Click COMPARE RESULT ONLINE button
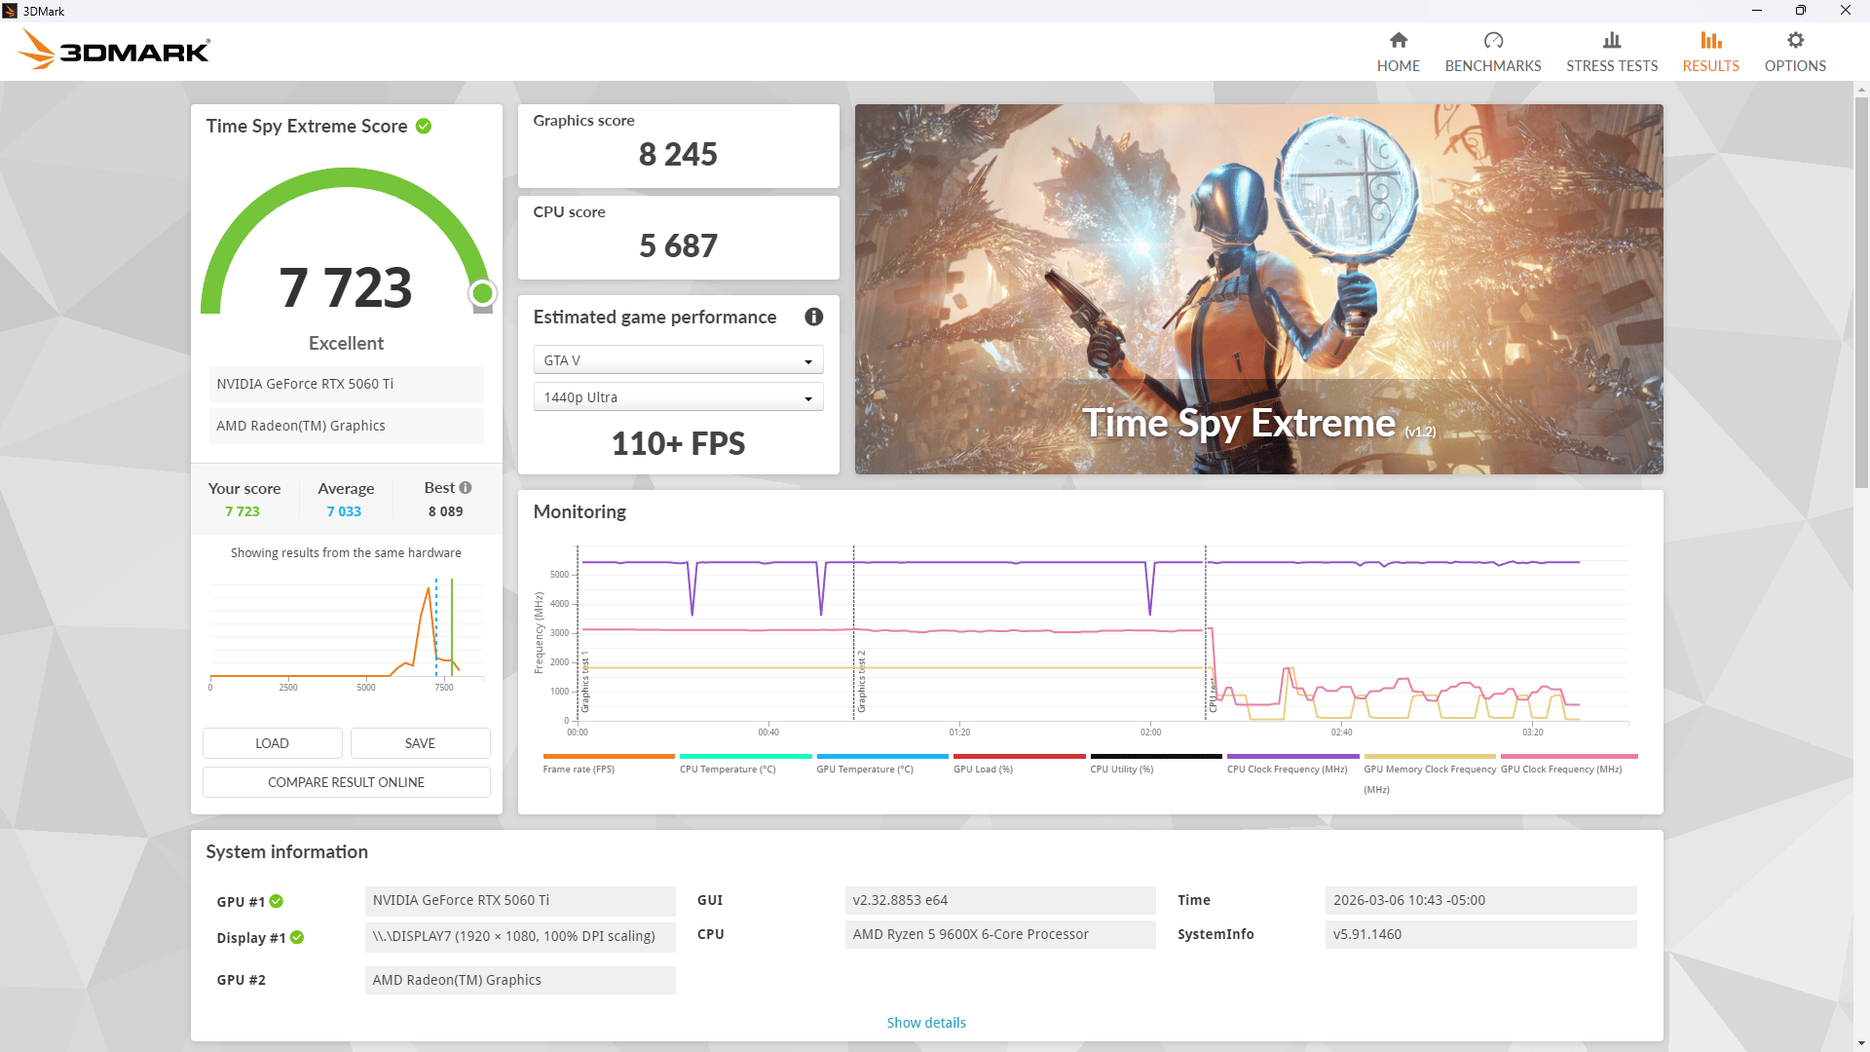 pos(347,781)
